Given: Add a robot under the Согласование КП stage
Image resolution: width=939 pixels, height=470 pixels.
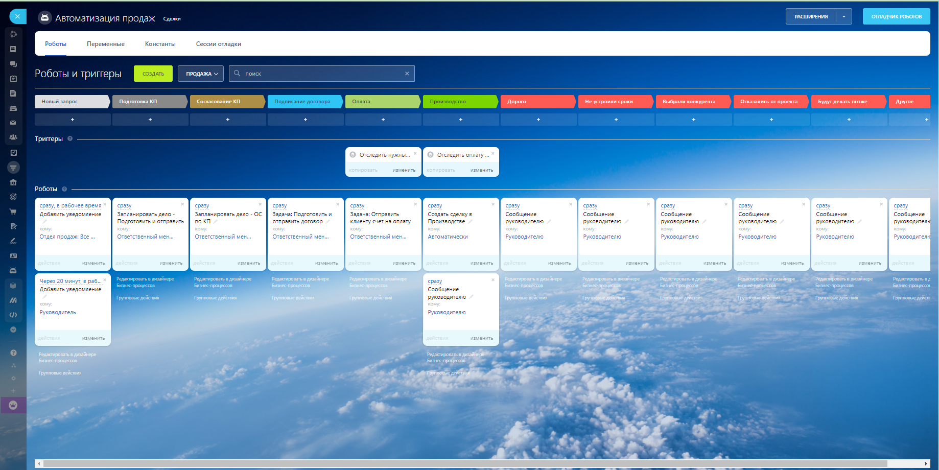Looking at the screenshot, I should (228, 120).
